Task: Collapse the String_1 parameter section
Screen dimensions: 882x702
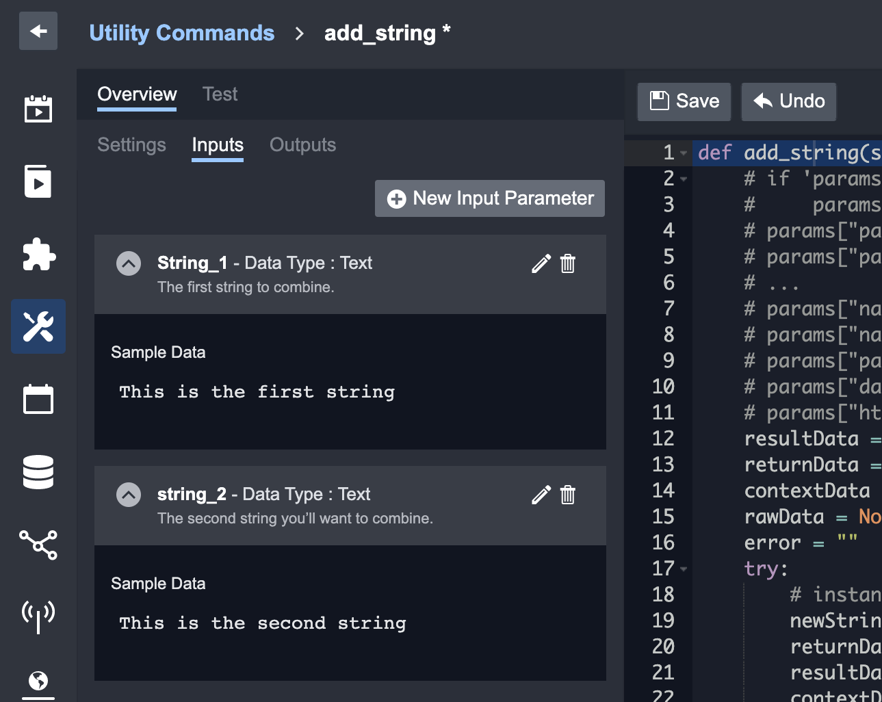Action: pos(129,263)
